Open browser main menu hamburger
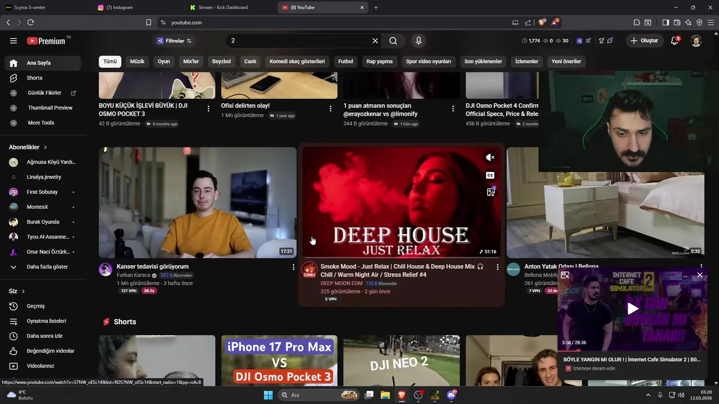The width and height of the screenshot is (719, 404). click(711, 22)
